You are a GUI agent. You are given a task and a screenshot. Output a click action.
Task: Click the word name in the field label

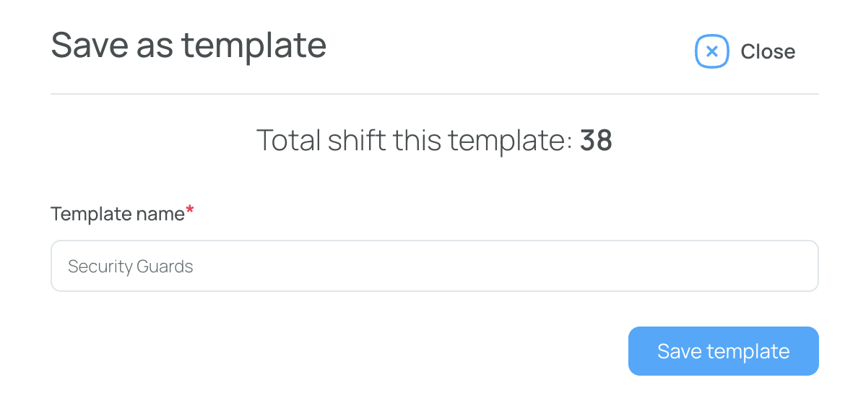[x=160, y=215]
